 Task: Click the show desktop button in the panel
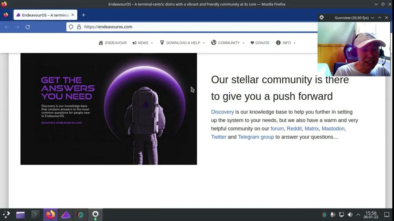(x=387, y=215)
